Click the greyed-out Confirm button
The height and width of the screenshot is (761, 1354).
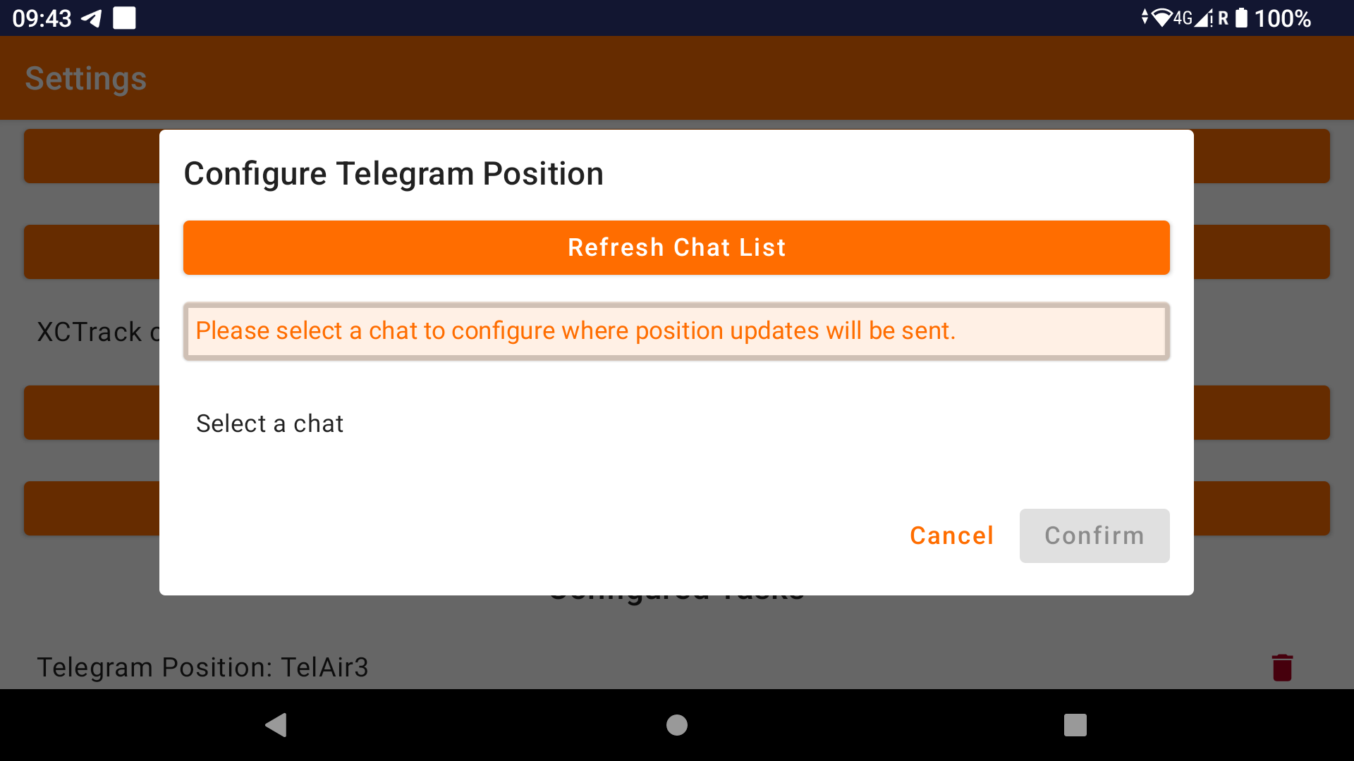[x=1094, y=536]
